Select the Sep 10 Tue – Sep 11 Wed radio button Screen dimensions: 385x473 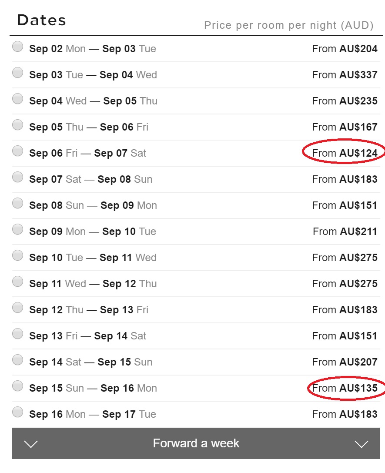pos(17,255)
